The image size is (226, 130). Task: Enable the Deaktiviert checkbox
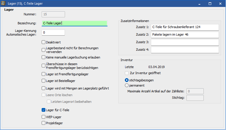tap(43, 42)
